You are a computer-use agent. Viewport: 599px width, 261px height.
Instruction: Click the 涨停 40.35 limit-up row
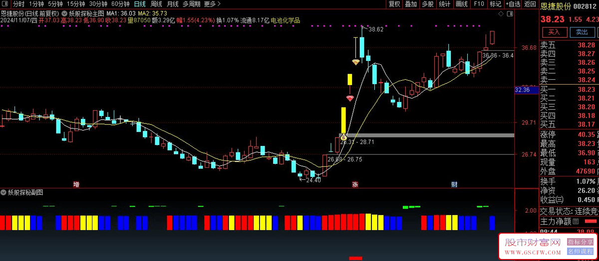[569, 134]
